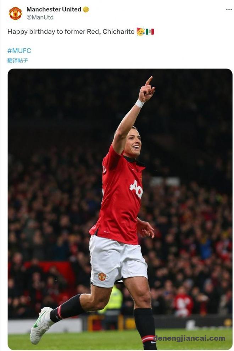Click the steward in the yellow jacket

coord(113,301)
